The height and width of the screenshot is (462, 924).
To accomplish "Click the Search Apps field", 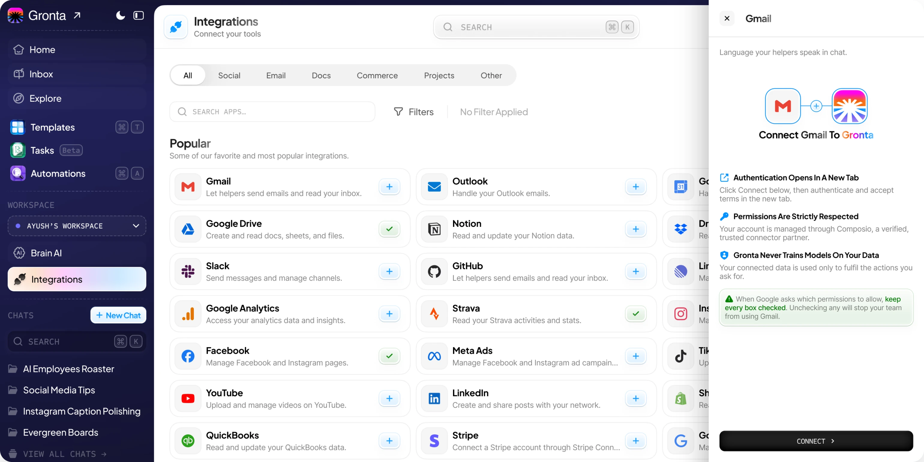I will pos(272,112).
